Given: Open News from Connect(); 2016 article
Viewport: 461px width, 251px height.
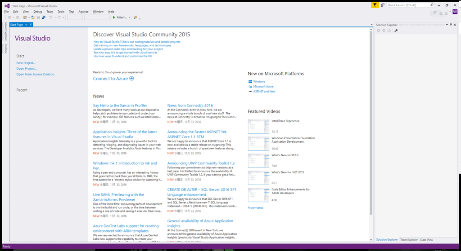Looking at the screenshot, I should click(190, 105).
